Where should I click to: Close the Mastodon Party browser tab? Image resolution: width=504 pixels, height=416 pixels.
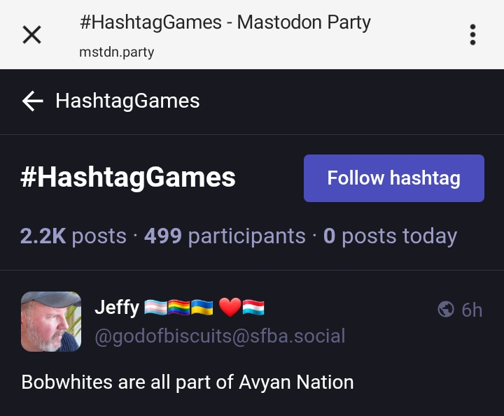[31, 34]
